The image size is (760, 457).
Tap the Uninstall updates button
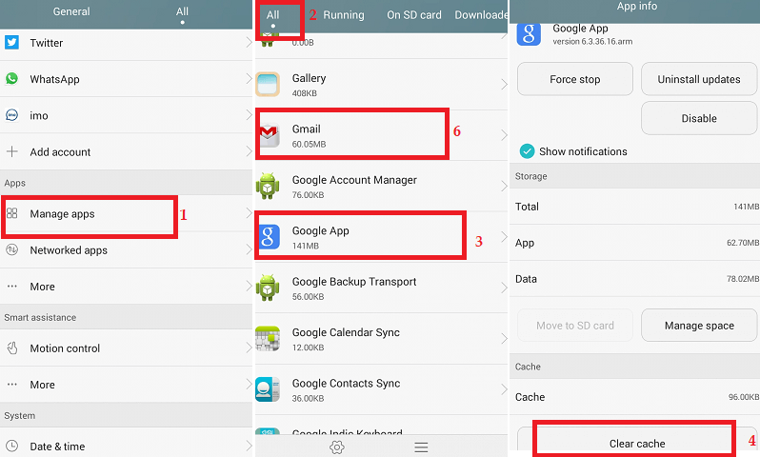pyautogui.click(x=699, y=79)
